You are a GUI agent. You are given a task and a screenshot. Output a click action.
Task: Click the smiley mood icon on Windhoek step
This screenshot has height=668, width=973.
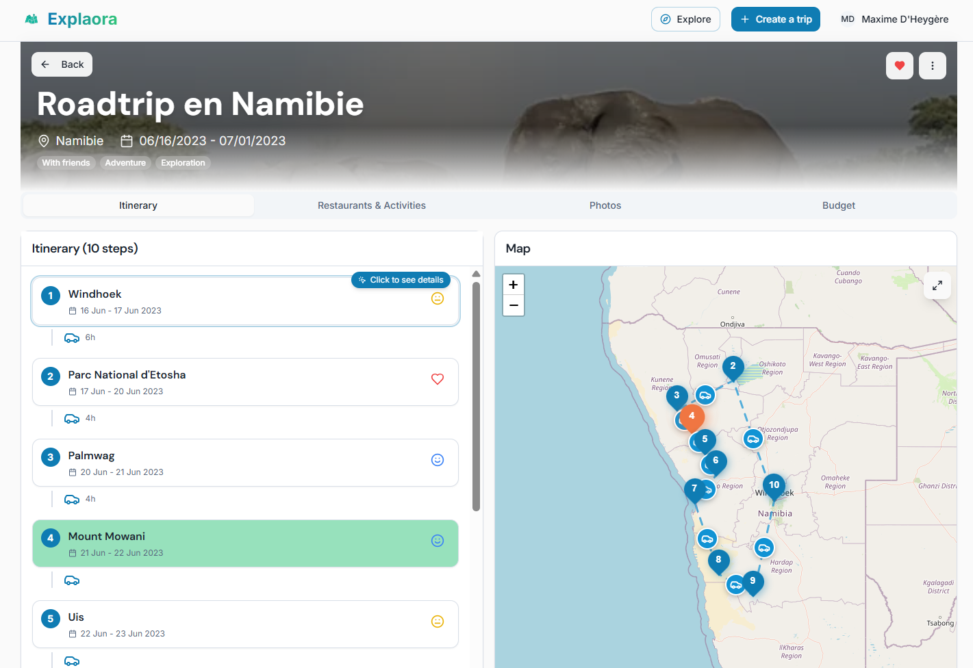coord(438,298)
